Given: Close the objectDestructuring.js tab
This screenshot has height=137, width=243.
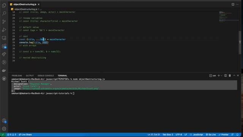Looking at the screenshot, I should point(39,4).
